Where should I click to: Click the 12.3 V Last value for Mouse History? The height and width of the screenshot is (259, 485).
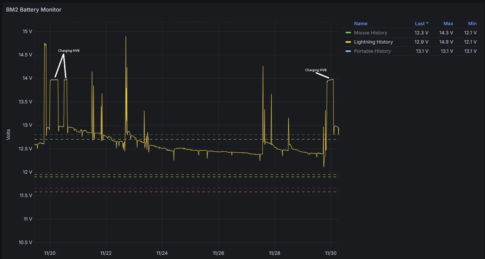(x=422, y=33)
